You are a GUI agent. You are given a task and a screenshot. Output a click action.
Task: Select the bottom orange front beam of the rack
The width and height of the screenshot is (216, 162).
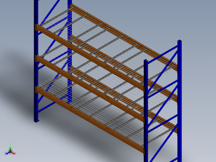tap(90, 119)
